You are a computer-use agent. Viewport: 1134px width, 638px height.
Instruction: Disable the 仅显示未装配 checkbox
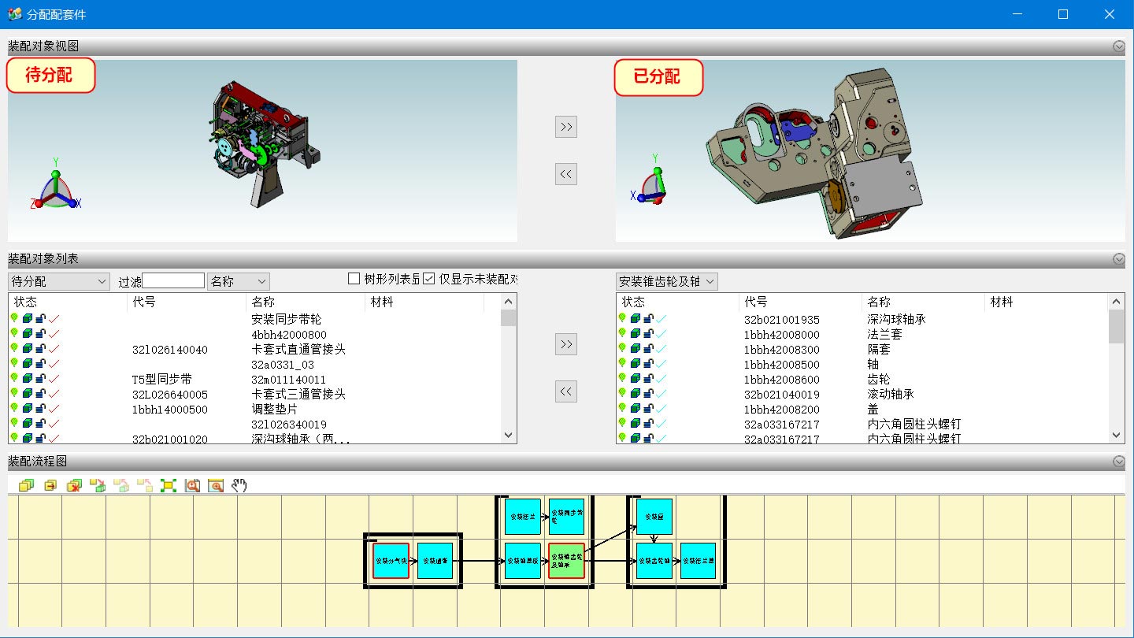pos(428,277)
